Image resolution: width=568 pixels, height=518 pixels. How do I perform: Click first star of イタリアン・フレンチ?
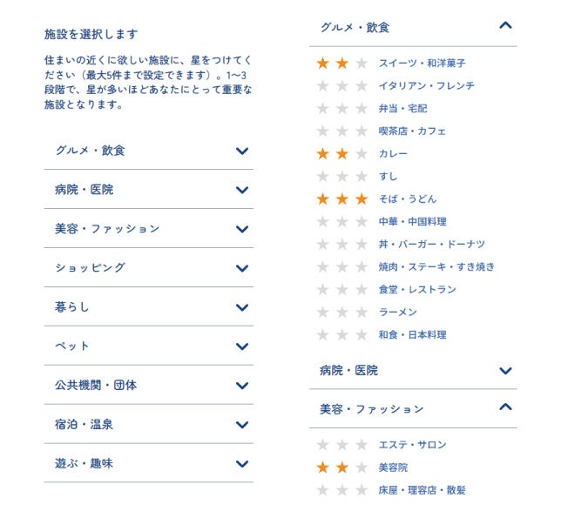323,86
